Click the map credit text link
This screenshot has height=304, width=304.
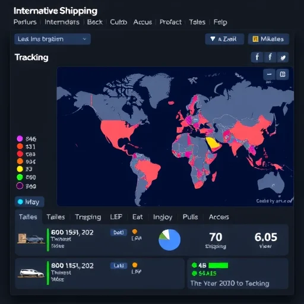pos(274,201)
